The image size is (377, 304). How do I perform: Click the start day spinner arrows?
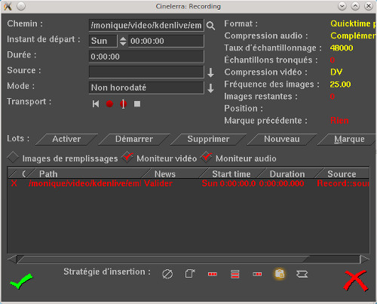point(123,41)
